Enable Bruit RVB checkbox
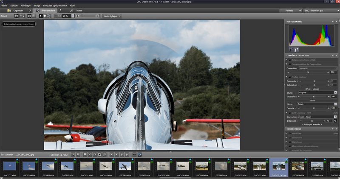Viewport: 340px width, 179px height. tap(290, 134)
